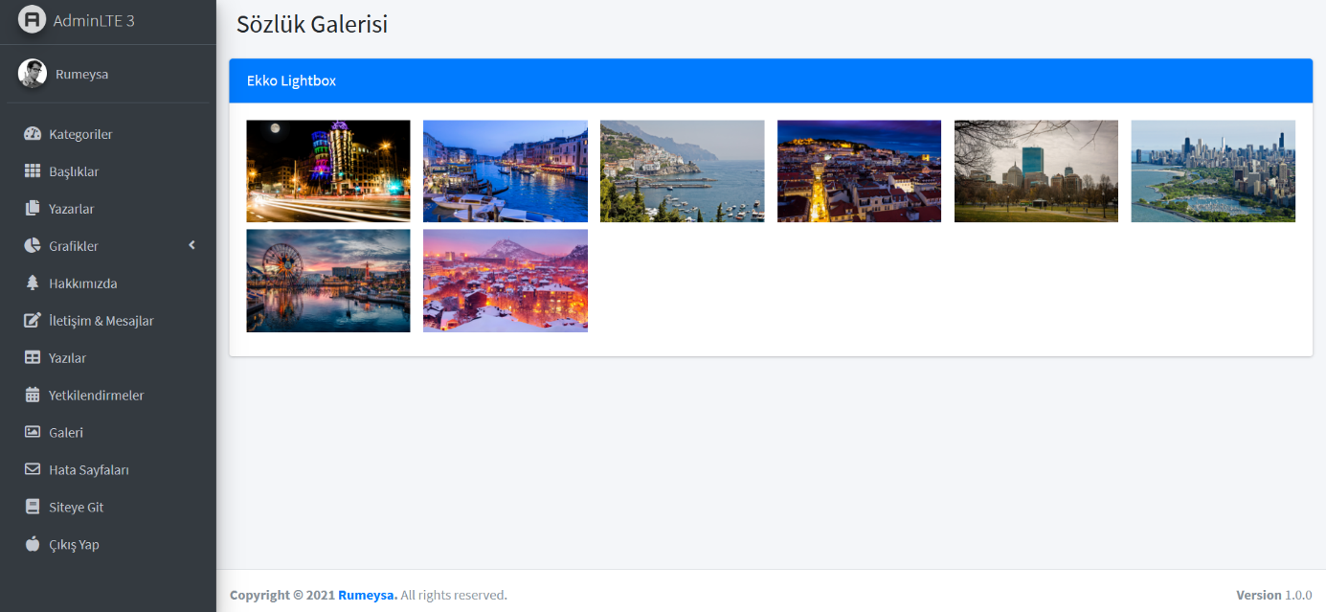The height and width of the screenshot is (612, 1326).
Task: Open the Yetkilendirmeler menu entry
Action: tap(97, 395)
